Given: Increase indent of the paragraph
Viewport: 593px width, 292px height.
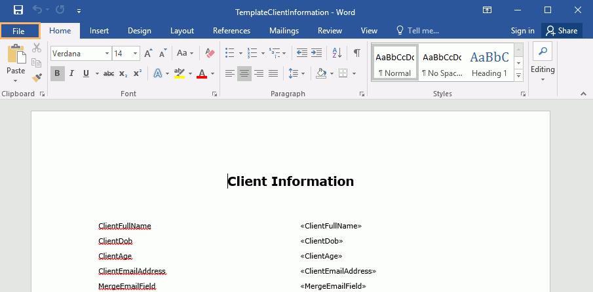Looking at the screenshot, I should click(317, 53).
